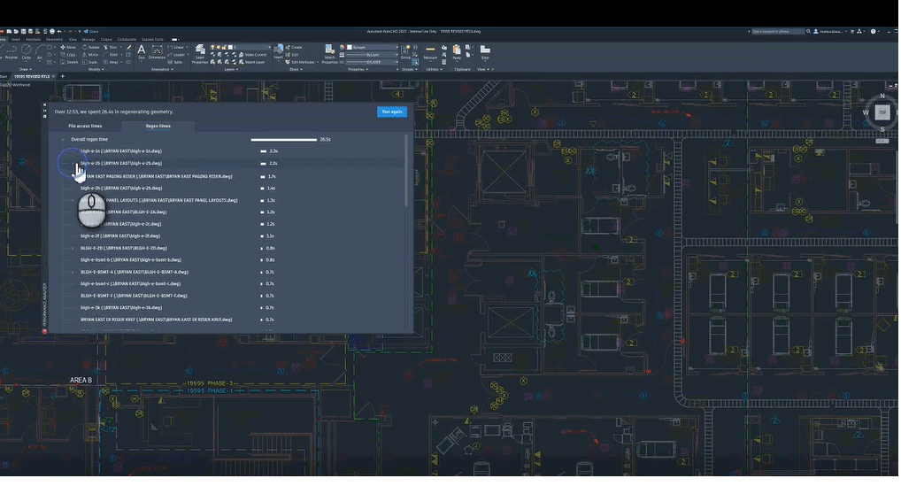Screen dimensions: 901x486
Task: Click the Move tool
Action: tap(68, 47)
